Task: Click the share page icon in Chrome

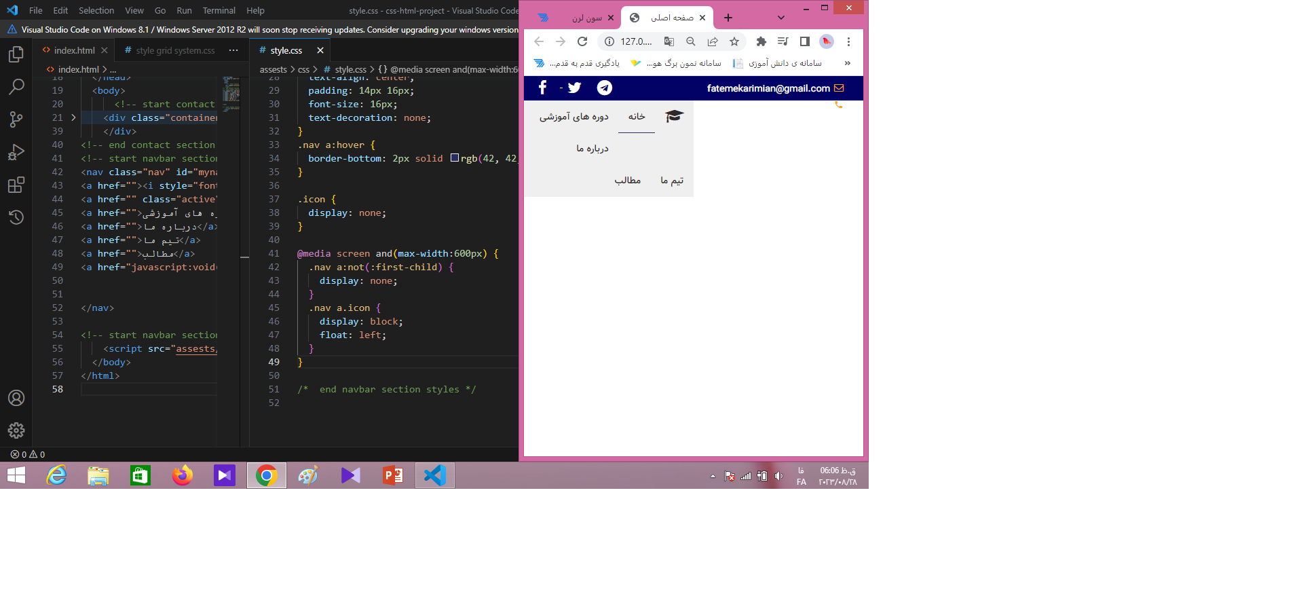Action: point(713,41)
